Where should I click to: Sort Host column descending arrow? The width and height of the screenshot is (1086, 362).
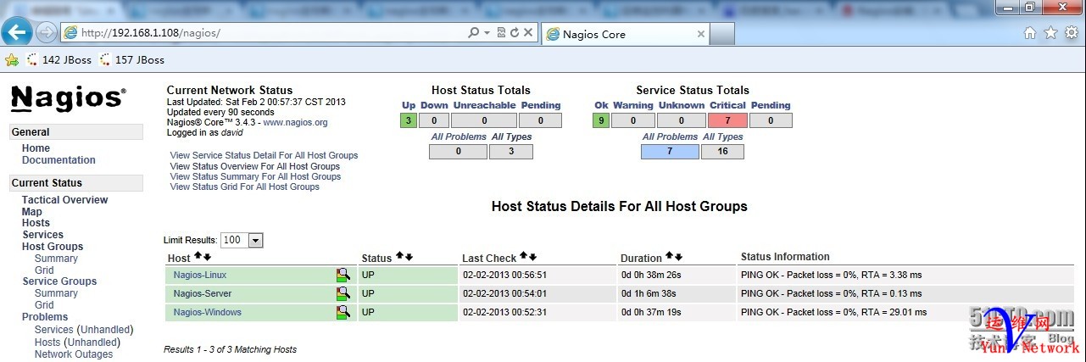[x=206, y=256]
